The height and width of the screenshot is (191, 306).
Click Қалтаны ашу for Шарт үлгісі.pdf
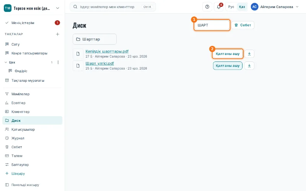click(x=228, y=66)
